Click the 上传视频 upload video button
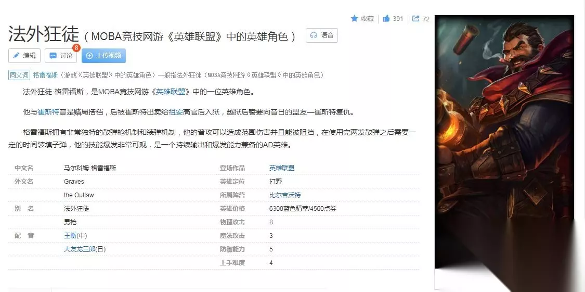This screenshot has height=292, width=585. (x=103, y=56)
